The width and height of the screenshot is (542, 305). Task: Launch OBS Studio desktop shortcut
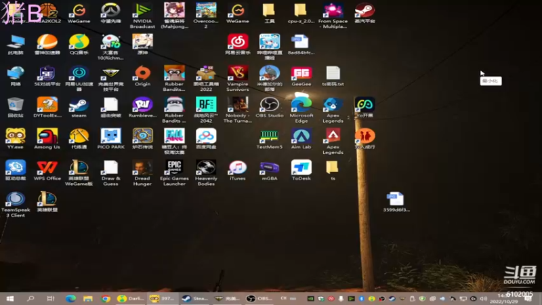click(269, 108)
